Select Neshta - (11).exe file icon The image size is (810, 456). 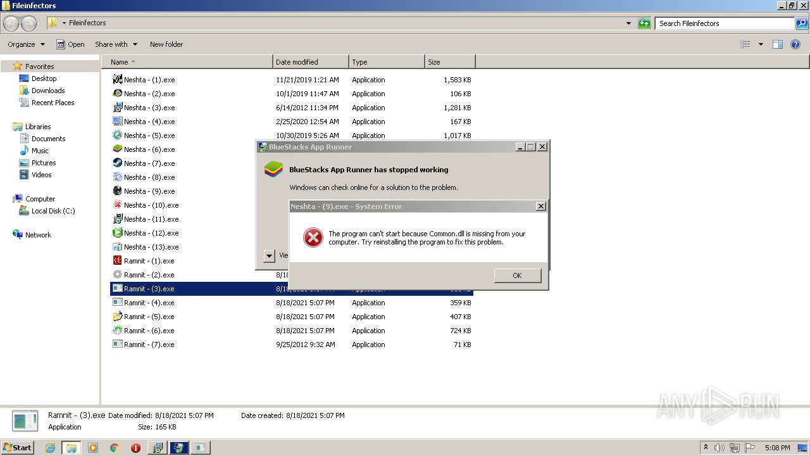click(117, 218)
